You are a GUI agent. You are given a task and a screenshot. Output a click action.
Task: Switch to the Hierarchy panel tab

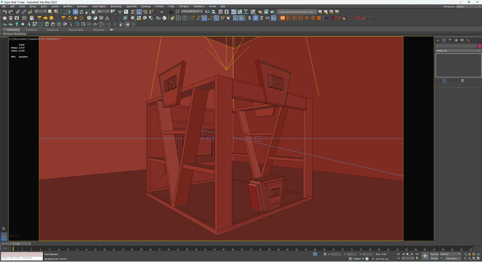450,40
